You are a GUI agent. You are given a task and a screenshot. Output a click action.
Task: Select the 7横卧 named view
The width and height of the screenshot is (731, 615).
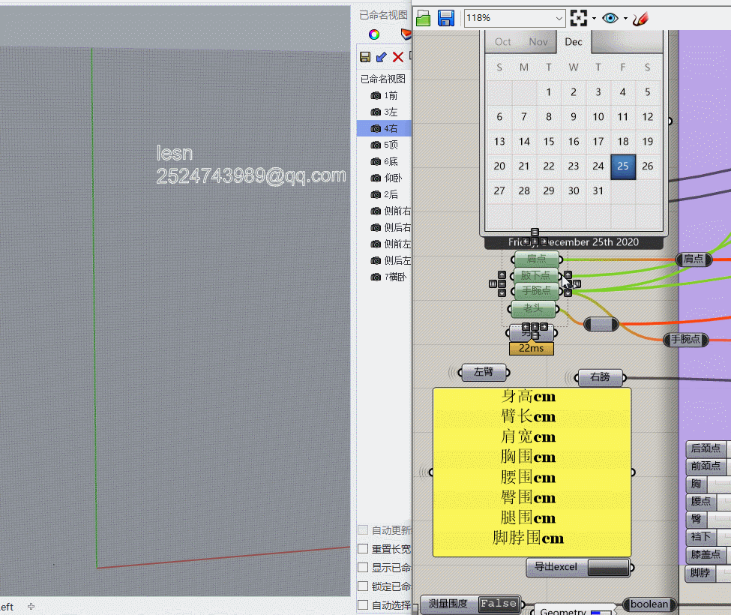pos(384,277)
